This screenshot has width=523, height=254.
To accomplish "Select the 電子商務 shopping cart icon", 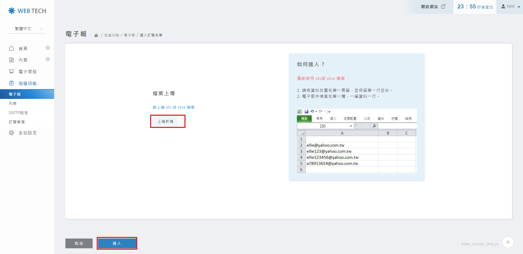I will click(11, 72).
